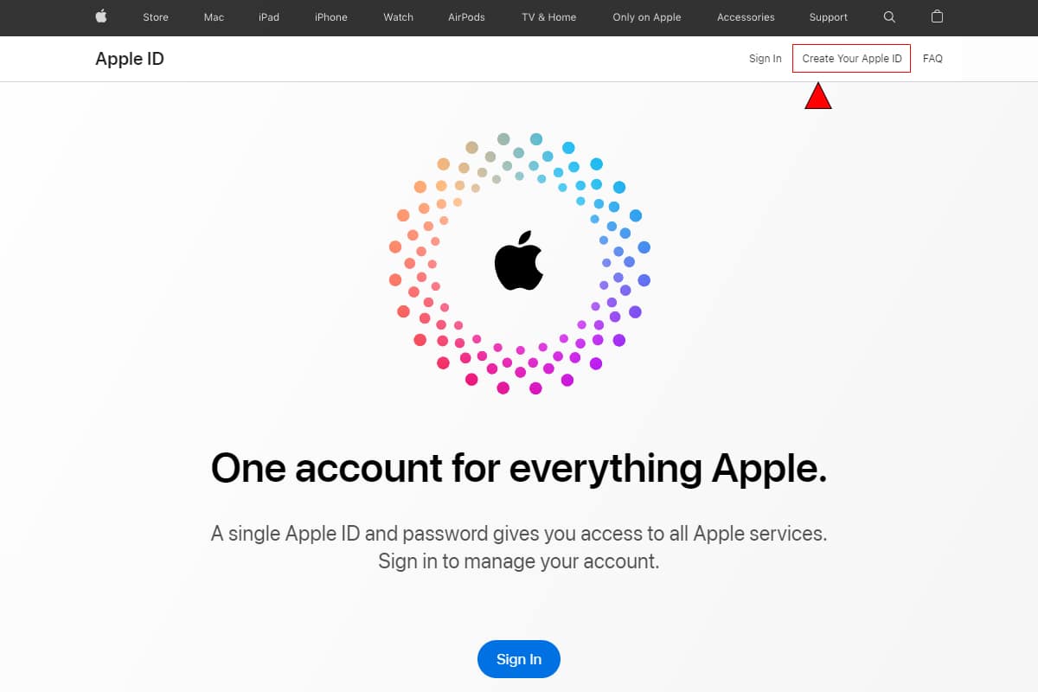Go to the Mac menu item
Image resolution: width=1038 pixels, height=692 pixels.
[214, 17]
